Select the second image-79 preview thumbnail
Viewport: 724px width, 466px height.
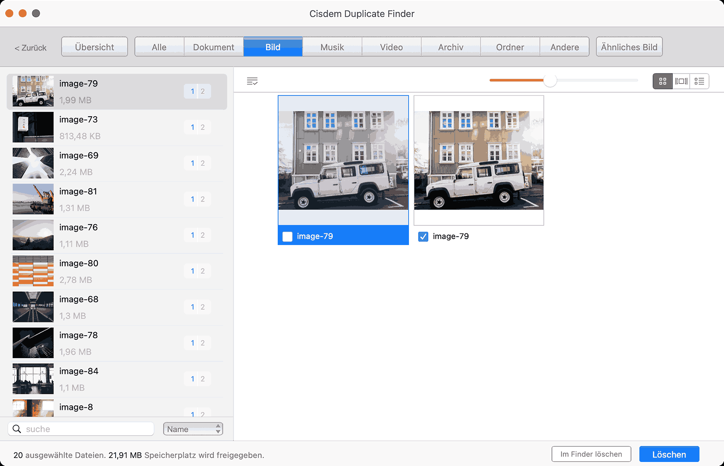tap(479, 160)
